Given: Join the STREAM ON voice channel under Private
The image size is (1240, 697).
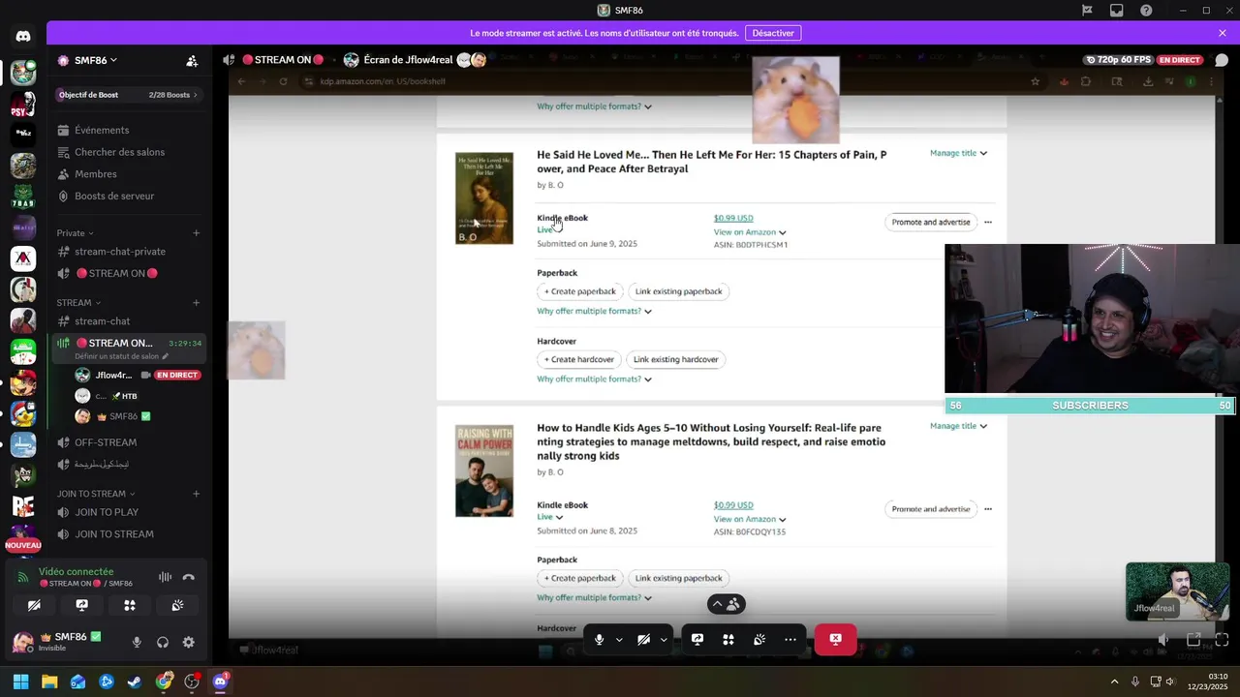Looking at the screenshot, I should click(128, 273).
